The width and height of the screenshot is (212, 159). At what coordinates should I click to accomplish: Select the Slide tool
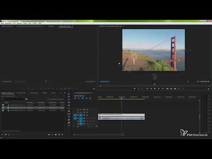(x=69, y=114)
